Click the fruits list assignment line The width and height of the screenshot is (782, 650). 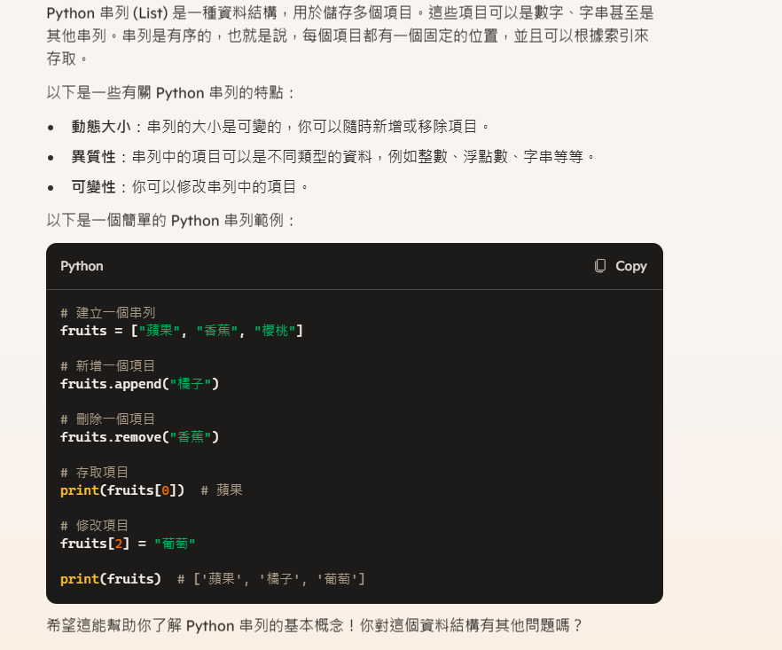(x=181, y=331)
